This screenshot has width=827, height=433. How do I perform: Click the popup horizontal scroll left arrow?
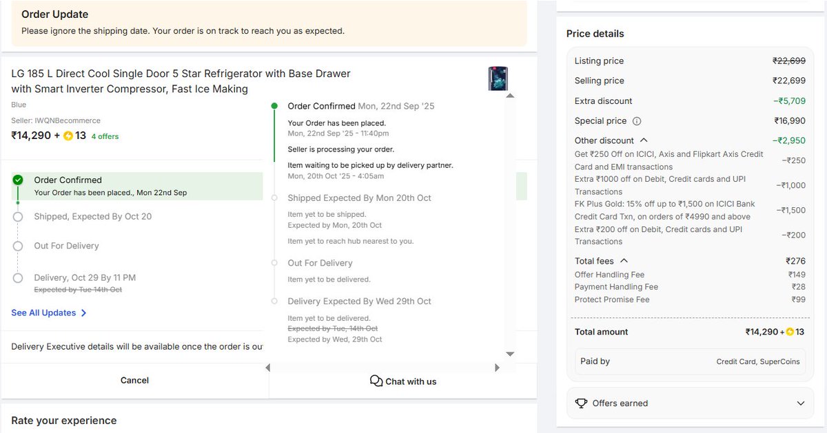tap(268, 368)
